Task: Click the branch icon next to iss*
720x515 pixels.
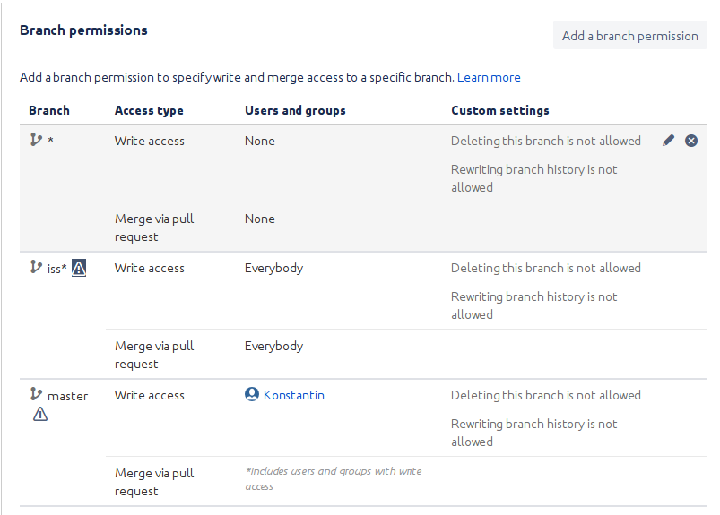Action: pyautogui.click(x=36, y=267)
